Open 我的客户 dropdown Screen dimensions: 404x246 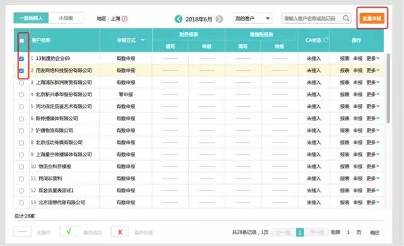pyautogui.click(x=252, y=18)
